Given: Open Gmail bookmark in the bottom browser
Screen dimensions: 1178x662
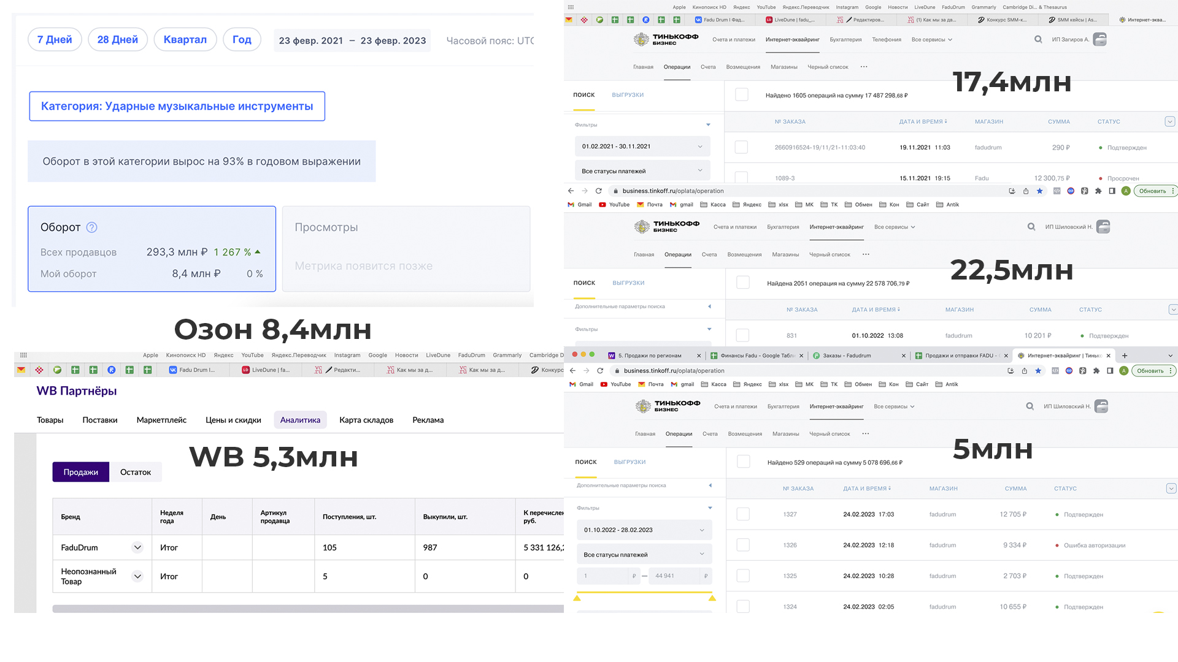Looking at the screenshot, I should [582, 384].
